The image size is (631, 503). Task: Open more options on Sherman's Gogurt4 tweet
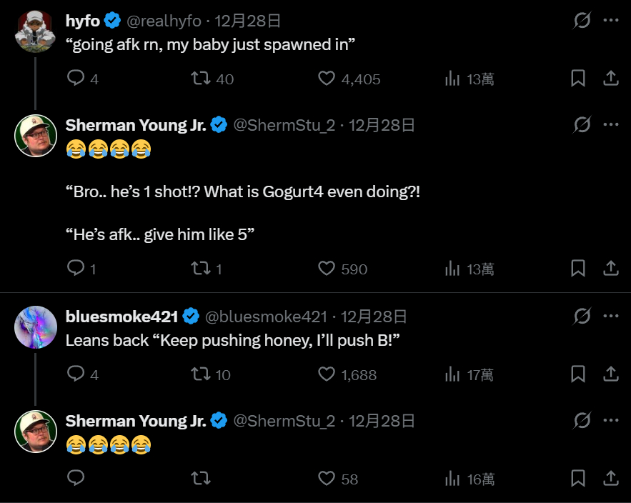(x=611, y=124)
